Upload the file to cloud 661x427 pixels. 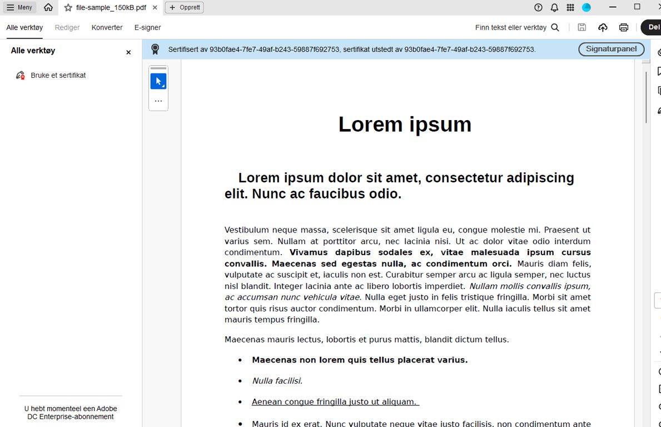pos(603,27)
